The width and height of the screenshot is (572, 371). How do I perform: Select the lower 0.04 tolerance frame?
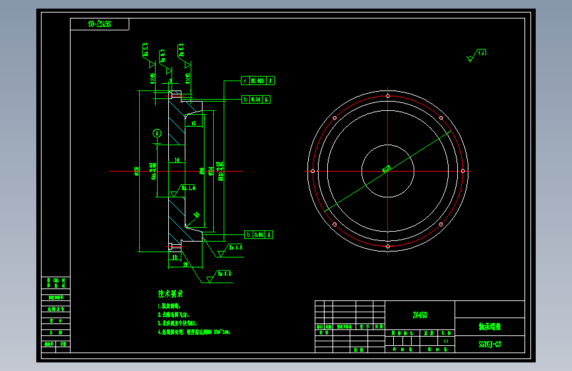[x=259, y=235]
